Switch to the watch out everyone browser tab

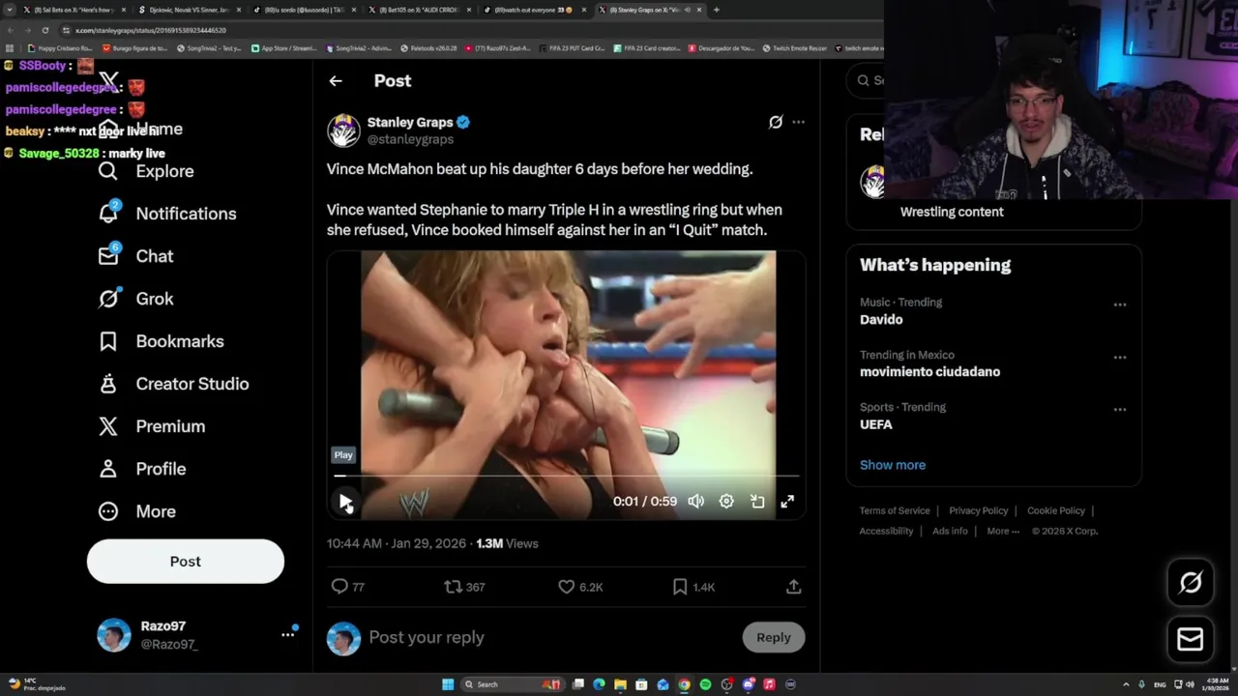click(533, 10)
